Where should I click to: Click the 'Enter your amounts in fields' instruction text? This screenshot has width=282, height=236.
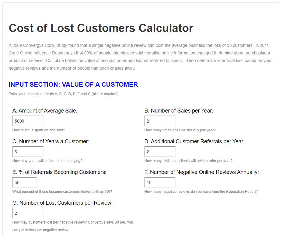64,94
